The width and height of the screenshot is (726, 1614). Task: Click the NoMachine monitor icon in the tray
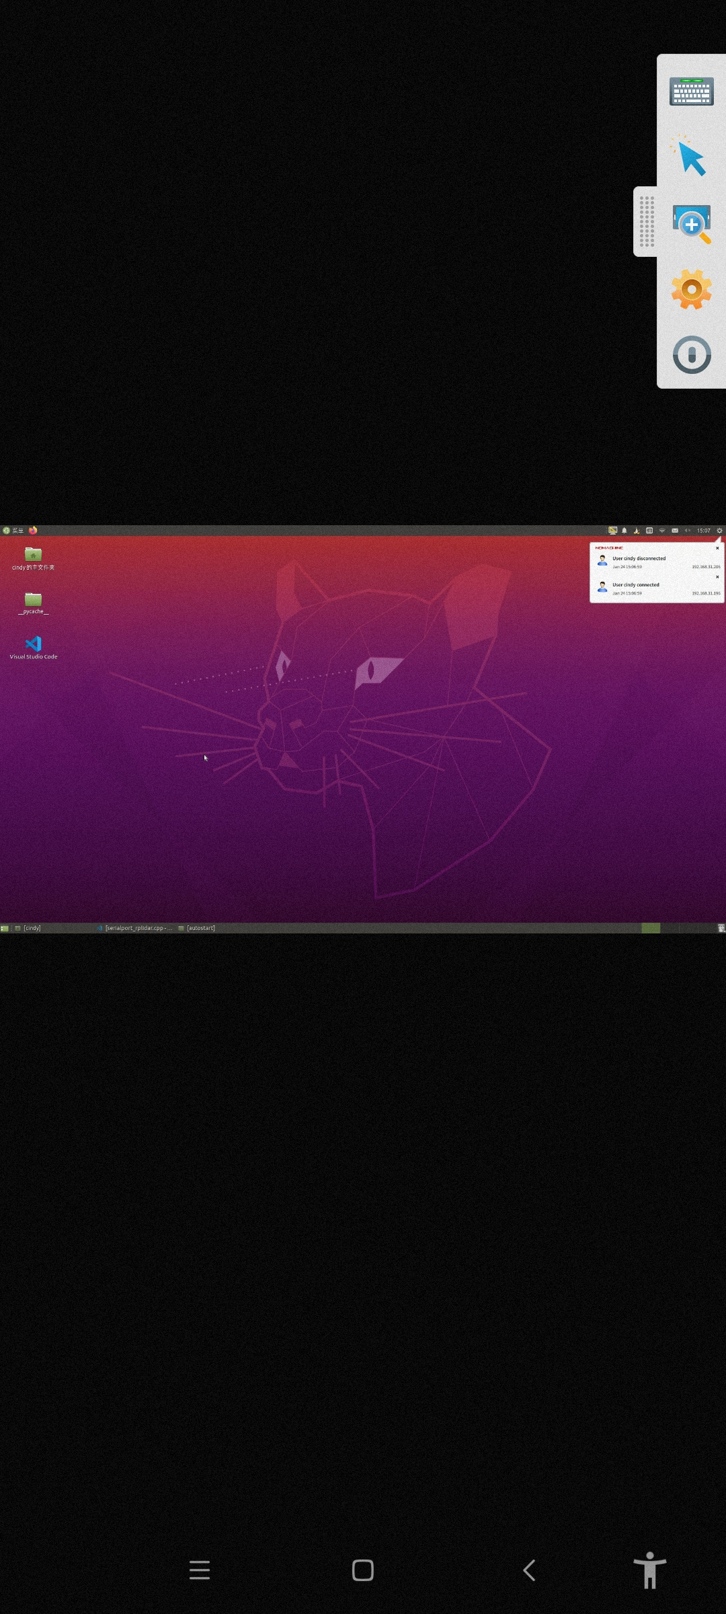tap(612, 531)
